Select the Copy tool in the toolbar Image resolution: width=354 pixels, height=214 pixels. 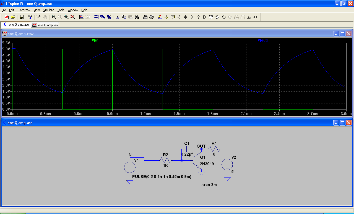click(124, 17)
